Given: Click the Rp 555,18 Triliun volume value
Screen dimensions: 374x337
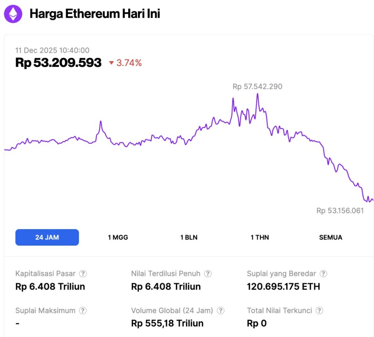Looking at the screenshot, I should [167, 324].
